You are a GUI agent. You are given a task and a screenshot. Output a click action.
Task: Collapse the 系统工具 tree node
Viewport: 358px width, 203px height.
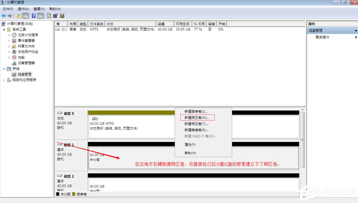(x=4, y=30)
